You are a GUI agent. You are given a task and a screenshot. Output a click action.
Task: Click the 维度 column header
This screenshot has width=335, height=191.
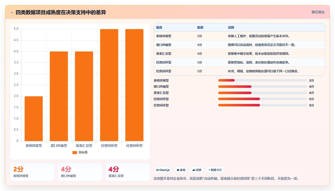pyautogui.click(x=159, y=27)
